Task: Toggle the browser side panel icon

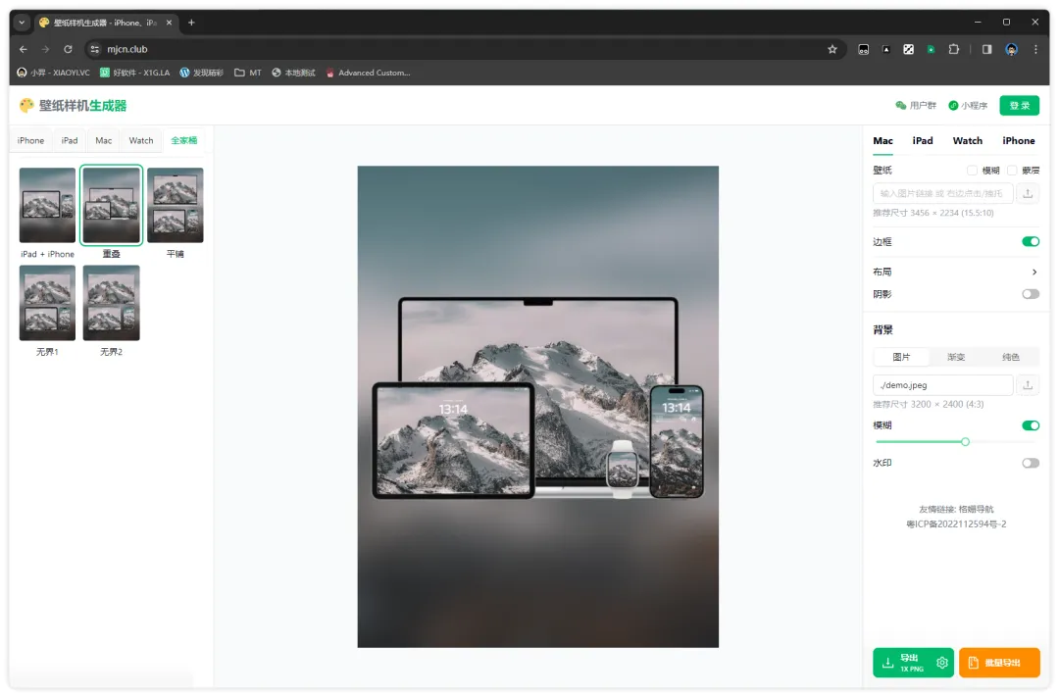Action: 986,49
